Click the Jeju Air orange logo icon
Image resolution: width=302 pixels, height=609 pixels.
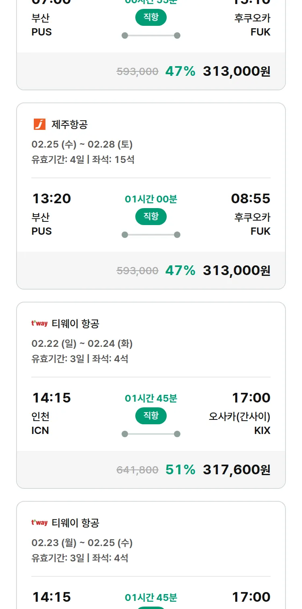[x=39, y=124]
